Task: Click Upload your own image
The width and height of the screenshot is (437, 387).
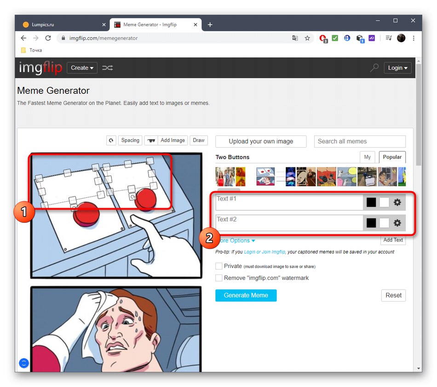Action: click(x=261, y=142)
